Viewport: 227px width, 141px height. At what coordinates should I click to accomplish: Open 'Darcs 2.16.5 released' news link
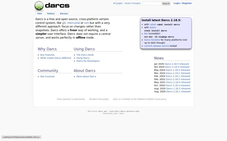[178, 79]
